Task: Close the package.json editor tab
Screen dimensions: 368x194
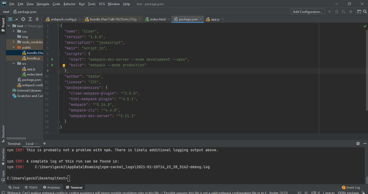Action: [201, 19]
